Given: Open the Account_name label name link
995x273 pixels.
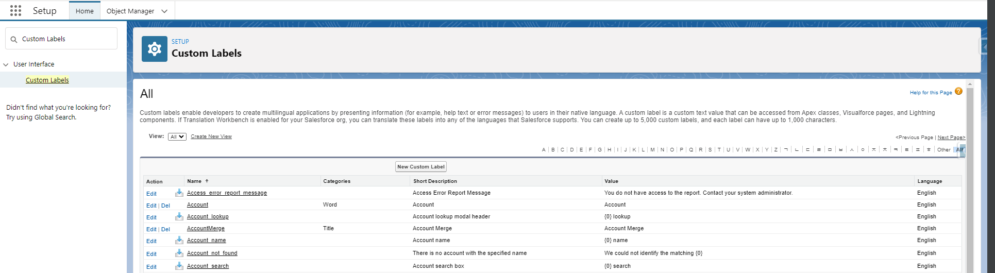Looking at the screenshot, I should tap(206, 240).
